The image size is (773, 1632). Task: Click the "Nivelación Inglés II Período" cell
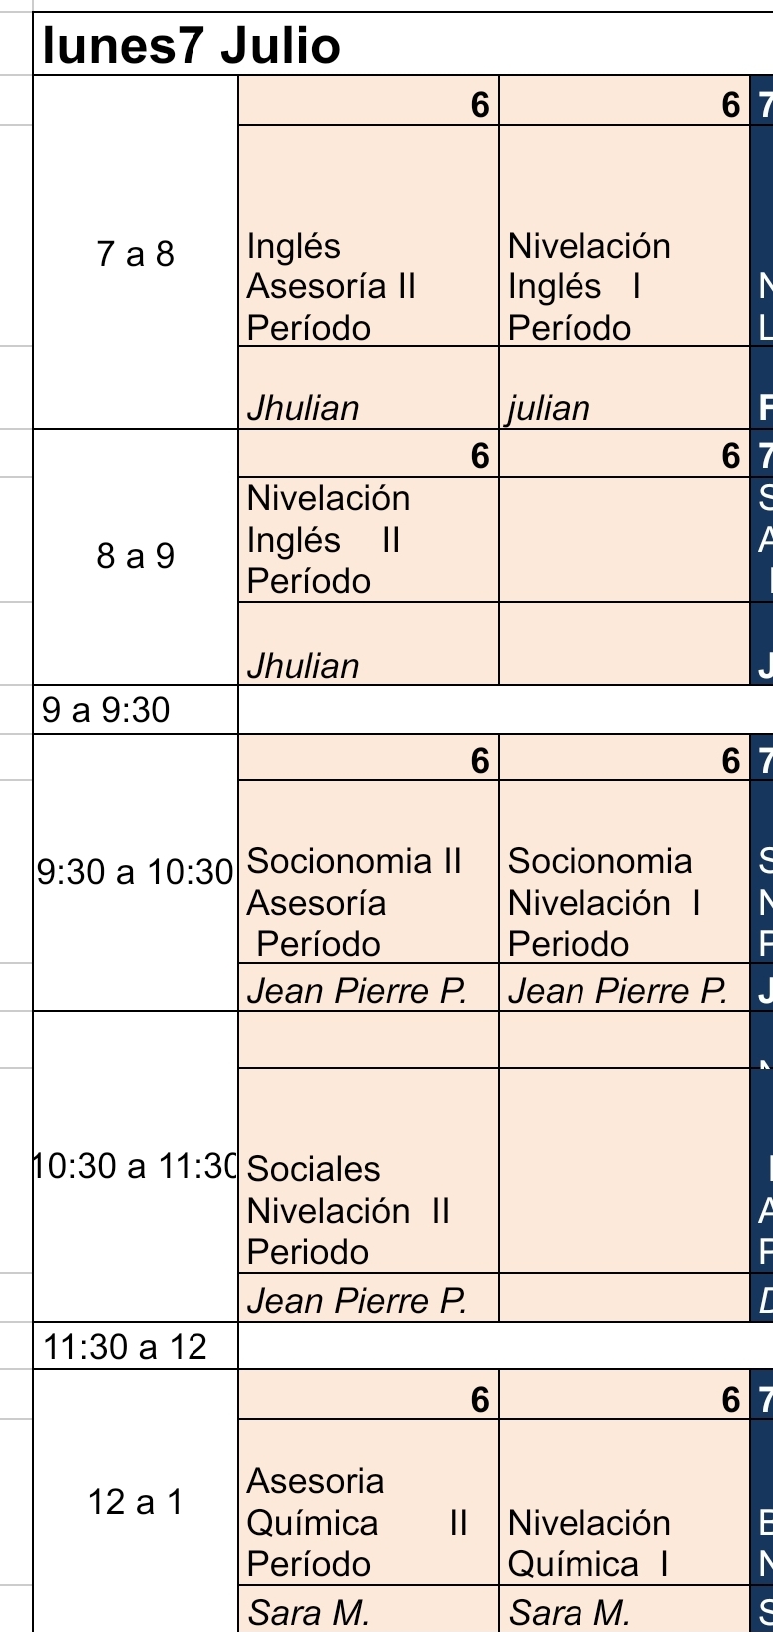click(x=368, y=540)
